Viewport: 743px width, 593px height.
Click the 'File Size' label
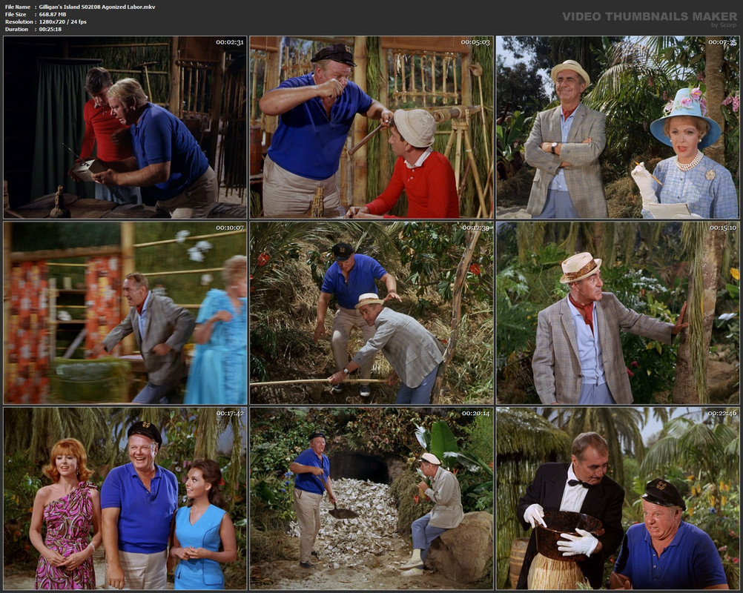pyautogui.click(x=16, y=15)
